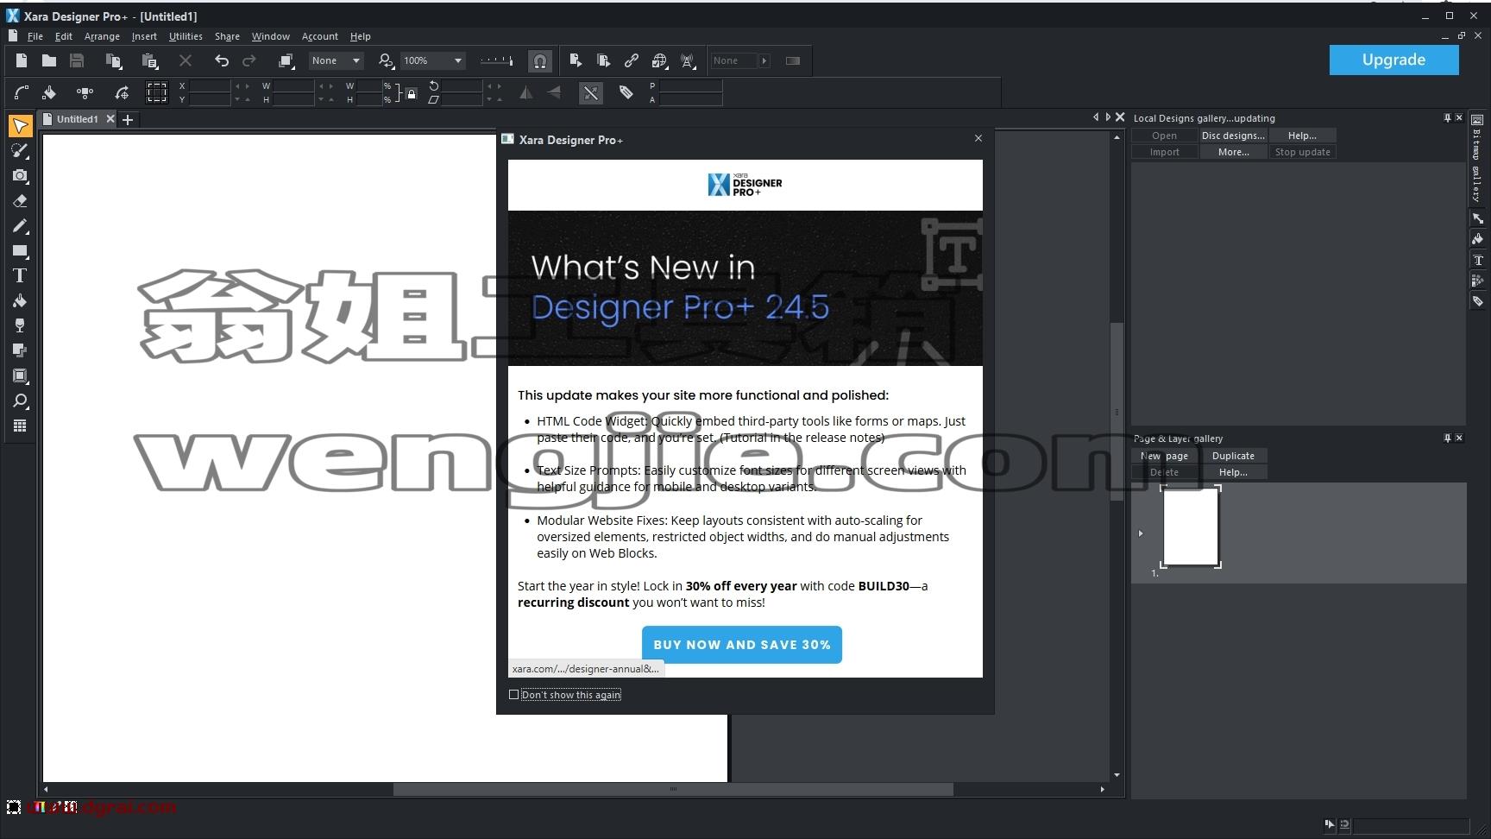Open the Share menu
This screenshot has width=1491, height=839.
click(x=227, y=36)
